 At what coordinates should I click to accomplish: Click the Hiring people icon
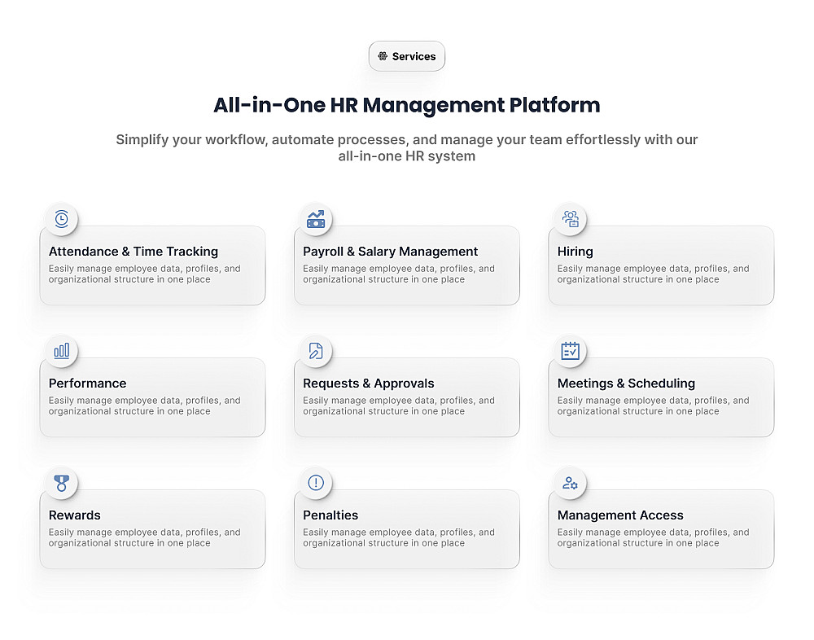(571, 219)
